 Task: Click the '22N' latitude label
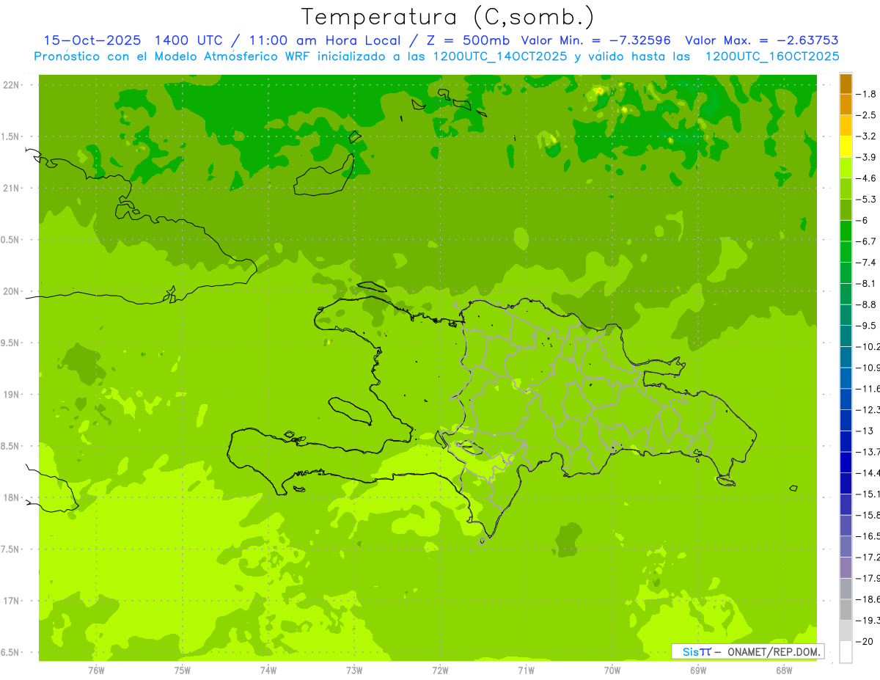click(x=11, y=85)
